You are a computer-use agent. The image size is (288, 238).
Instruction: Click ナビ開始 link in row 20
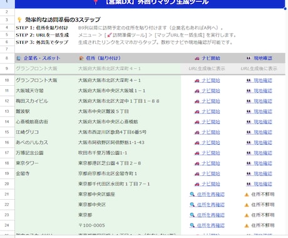click(207, 184)
